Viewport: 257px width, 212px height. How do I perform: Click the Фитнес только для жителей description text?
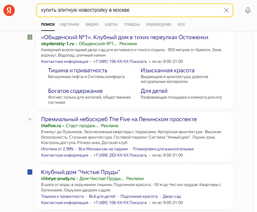89,100
